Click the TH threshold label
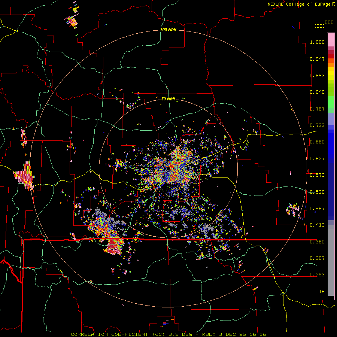 [322, 292]
